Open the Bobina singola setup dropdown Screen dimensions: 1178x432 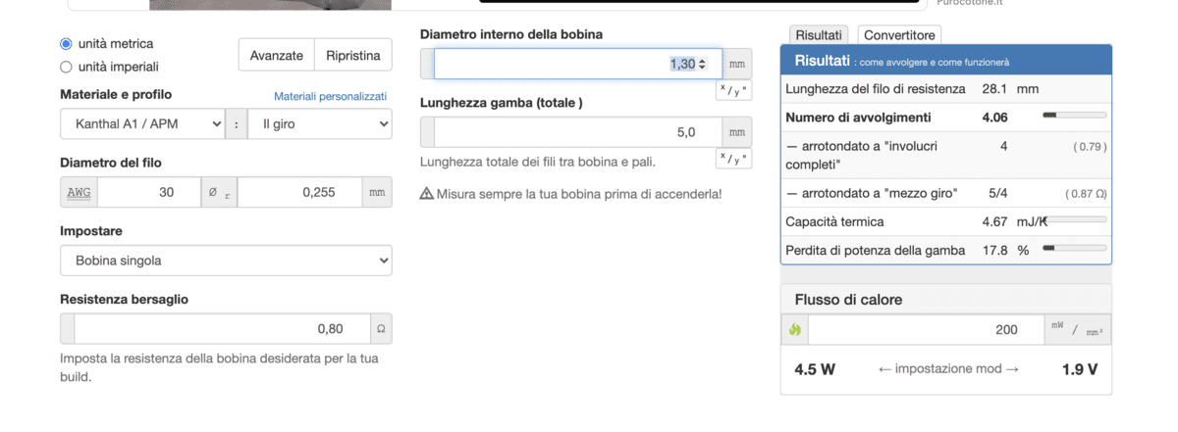226,261
